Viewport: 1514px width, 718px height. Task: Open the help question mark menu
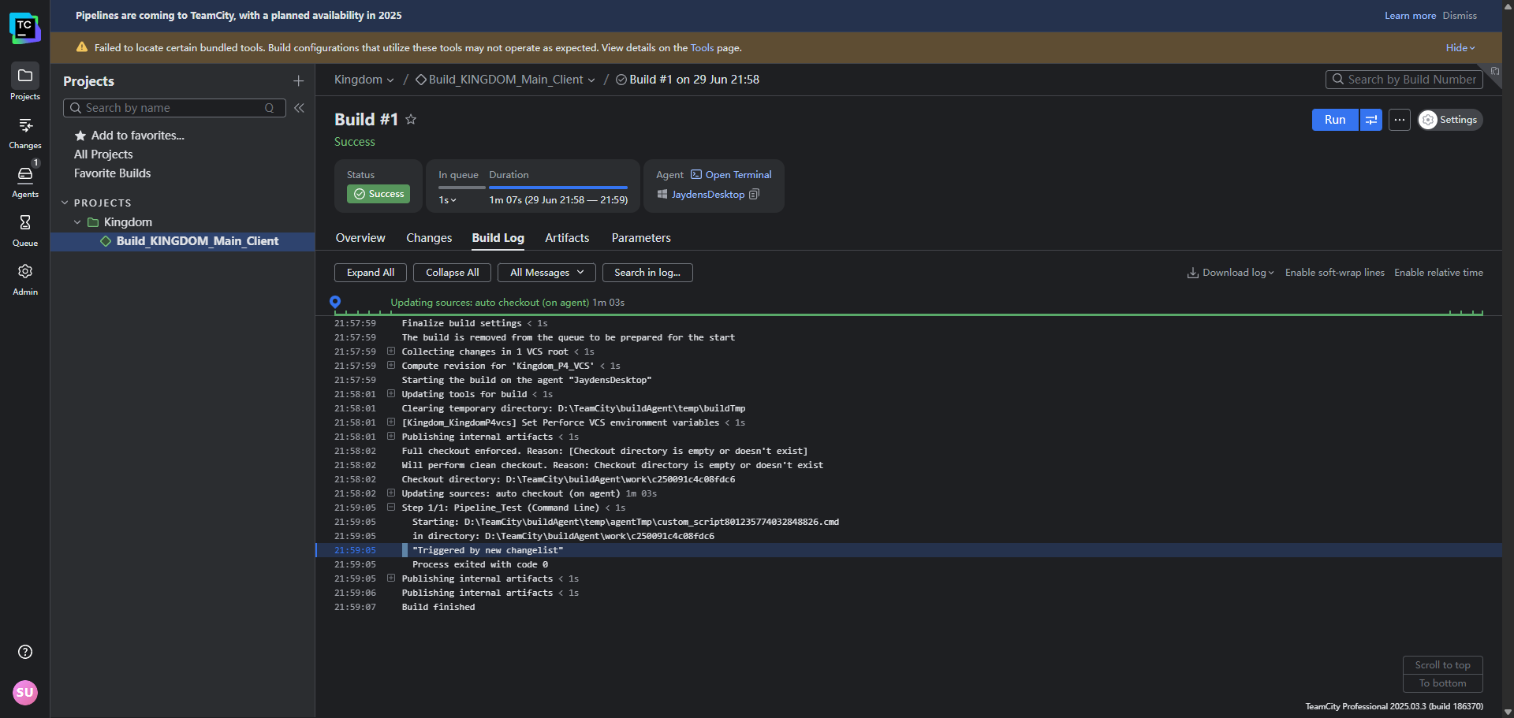point(25,652)
